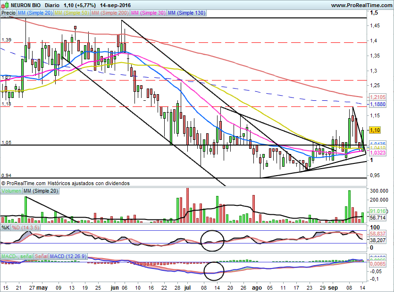
Task: Select the Volumen panel label
Action: [11, 191]
